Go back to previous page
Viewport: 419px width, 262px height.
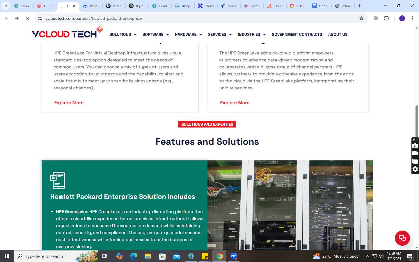pos(6,18)
